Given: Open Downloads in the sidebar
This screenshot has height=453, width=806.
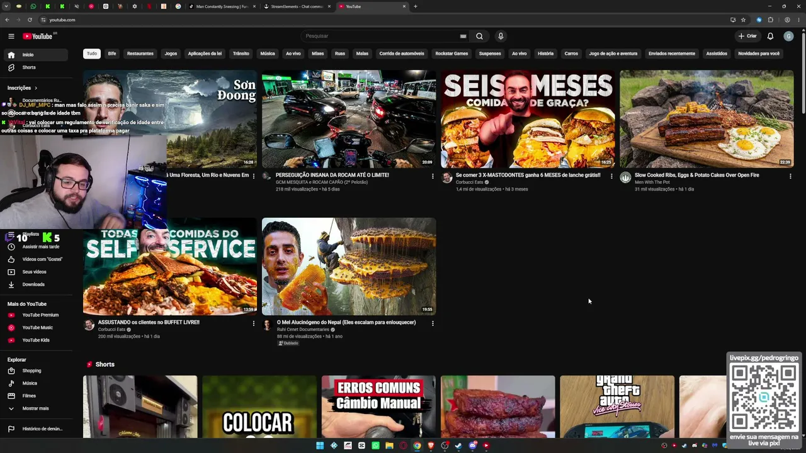Looking at the screenshot, I should pyautogui.click(x=35, y=284).
